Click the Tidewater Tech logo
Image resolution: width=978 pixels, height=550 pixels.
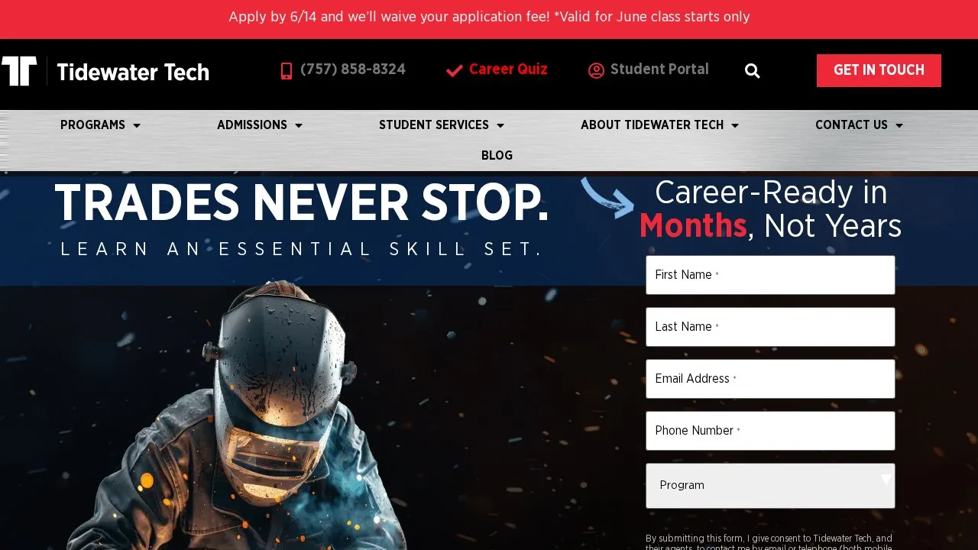pyautogui.click(x=105, y=71)
